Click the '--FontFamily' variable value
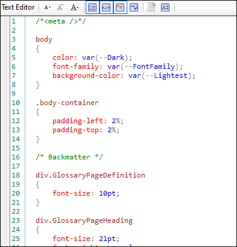Image resolution: width=237 pixels, height=247 pixels. tap(150, 66)
